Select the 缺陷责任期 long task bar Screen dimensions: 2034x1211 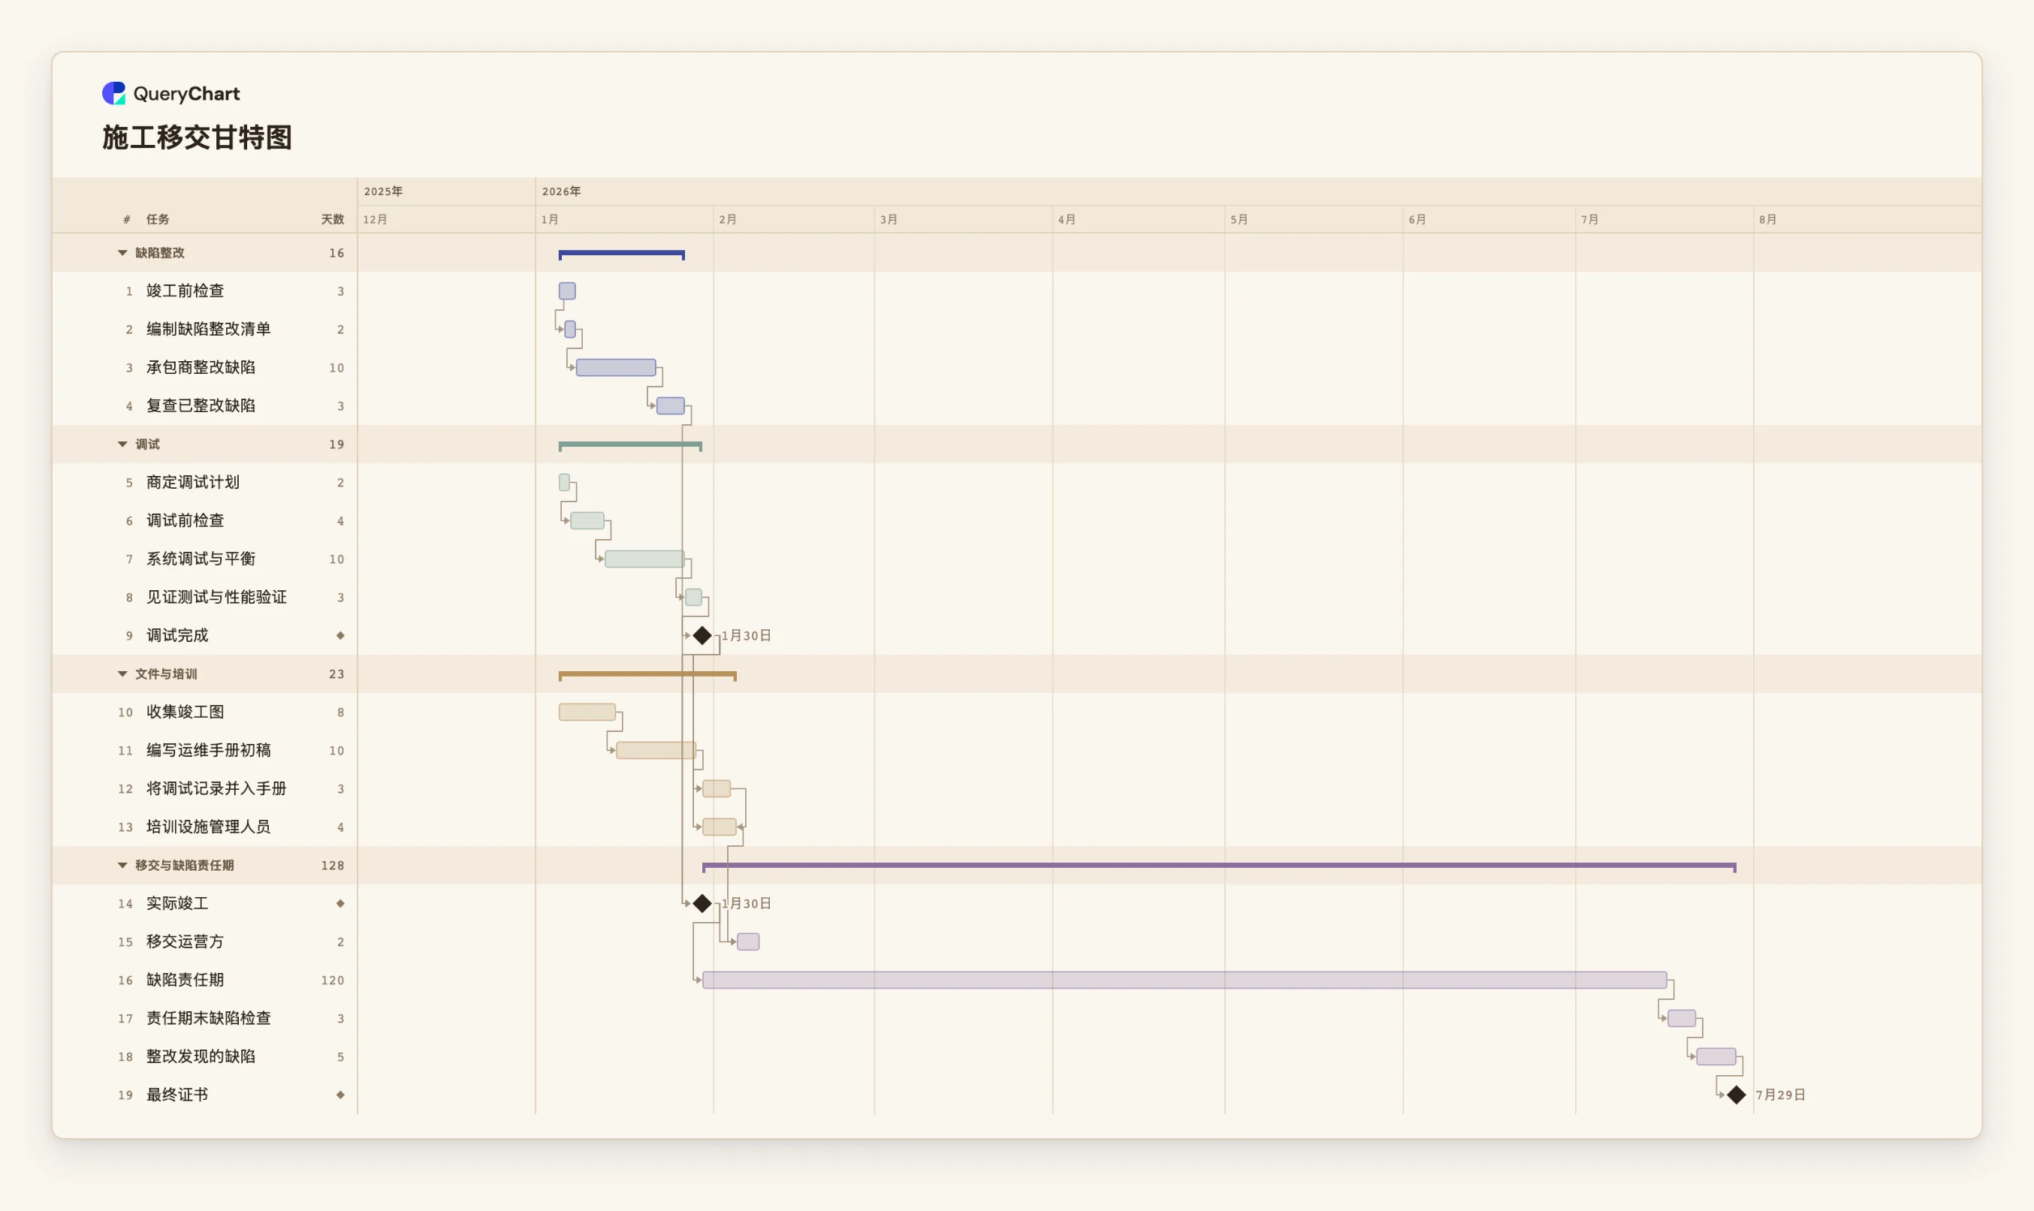click(x=1184, y=980)
